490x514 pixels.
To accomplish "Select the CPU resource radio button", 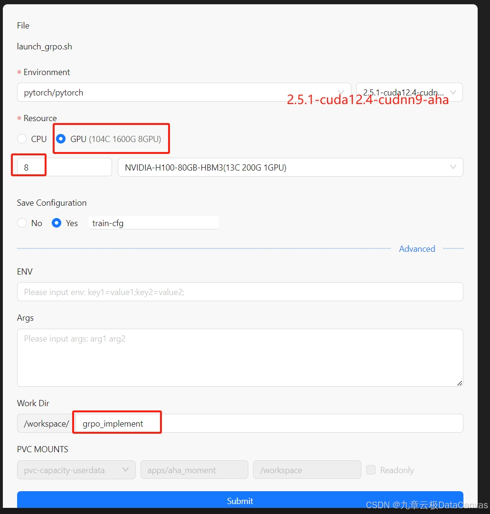I will tap(22, 139).
